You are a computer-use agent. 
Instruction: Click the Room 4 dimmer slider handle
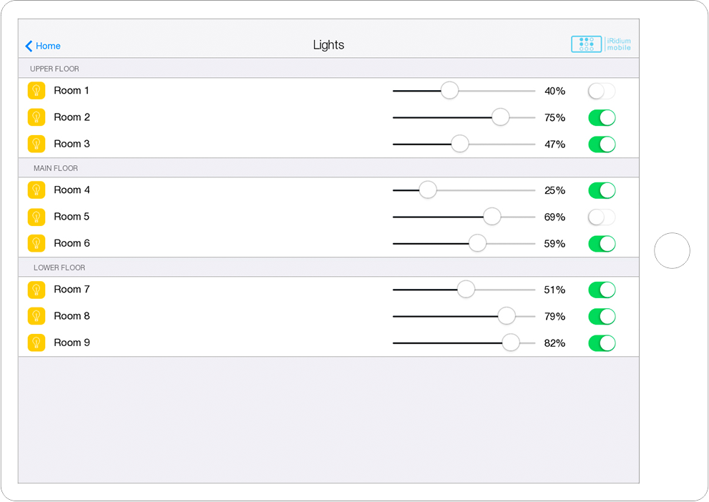click(427, 190)
